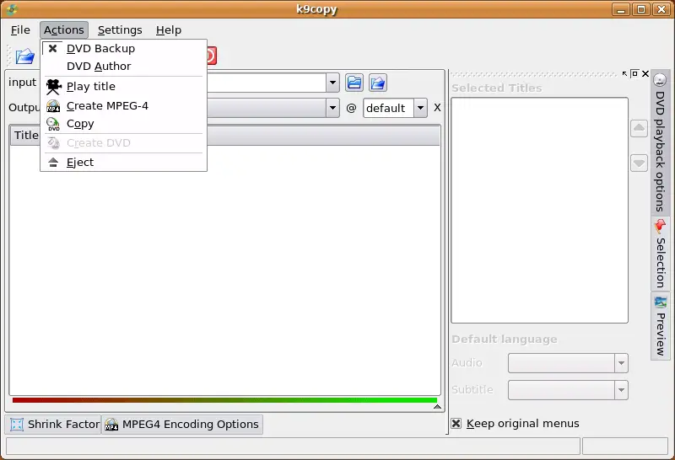Expand the Output device dropdown arrow
This screenshot has width=675, height=460.
[332, 108]
